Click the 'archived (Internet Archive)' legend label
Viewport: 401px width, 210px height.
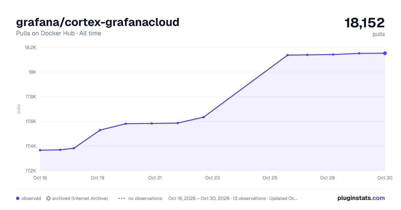pyautogui.click(x=80, y=198)
